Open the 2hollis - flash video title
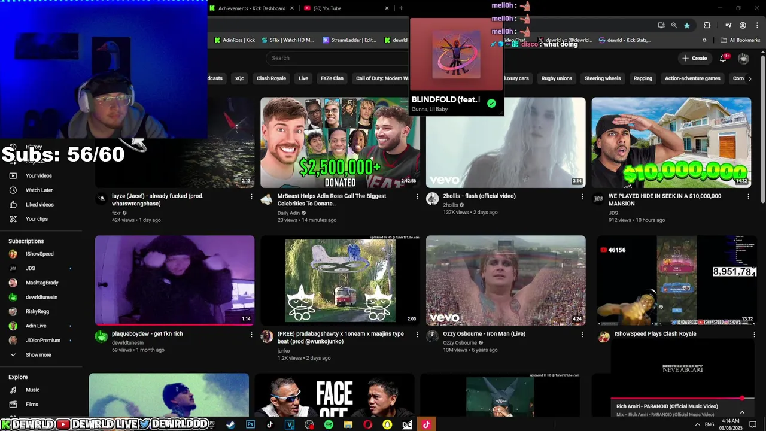Screen dimensions: 766x431 (479, 196)
